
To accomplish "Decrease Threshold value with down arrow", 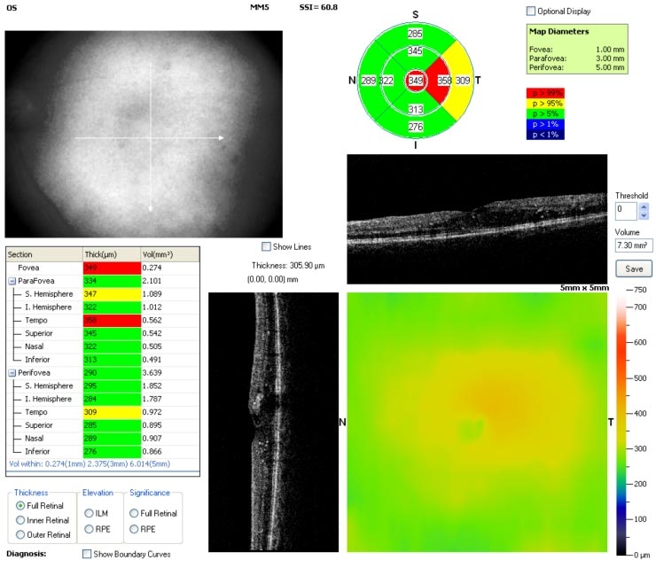I will tap(644, 215).
